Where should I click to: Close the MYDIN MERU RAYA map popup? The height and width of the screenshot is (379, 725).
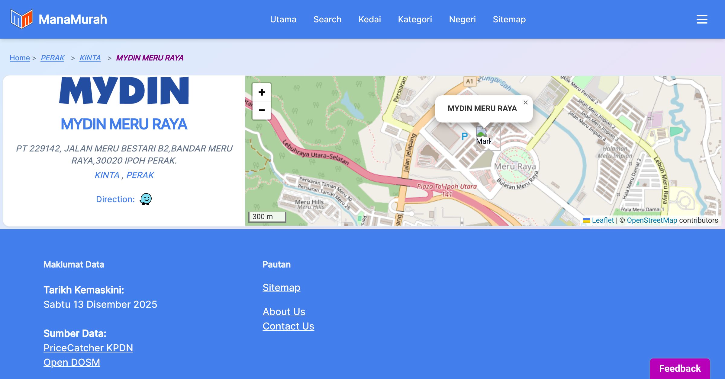526,103
